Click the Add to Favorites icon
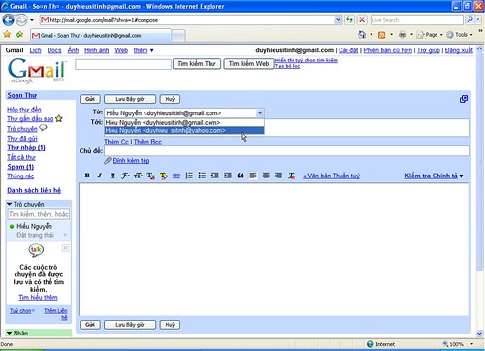485x351 pixels. pyautogui.click(x=19, y=34)
